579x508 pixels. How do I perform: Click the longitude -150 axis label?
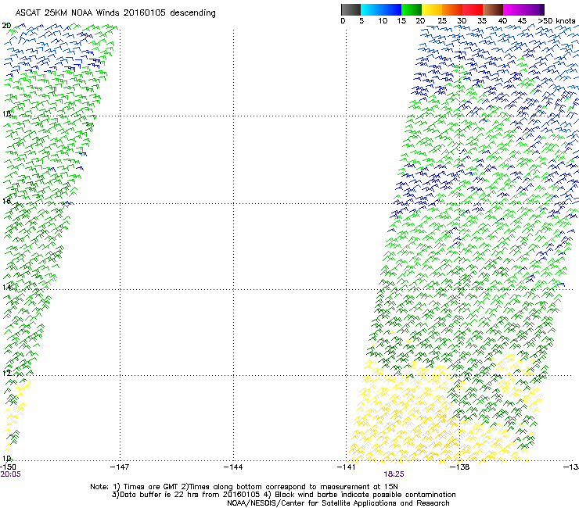[x=8, y=467]
